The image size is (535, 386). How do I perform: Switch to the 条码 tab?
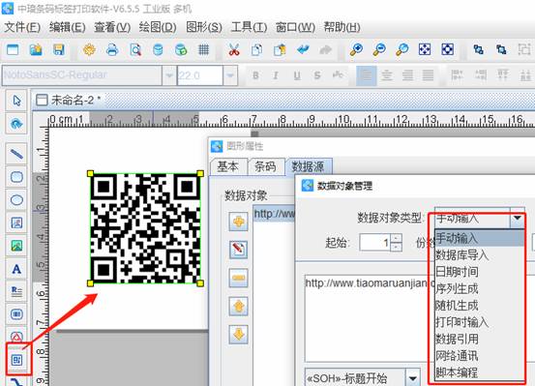point(265,166)
